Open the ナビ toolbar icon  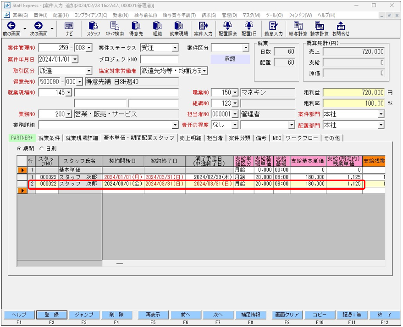(69, 28)
